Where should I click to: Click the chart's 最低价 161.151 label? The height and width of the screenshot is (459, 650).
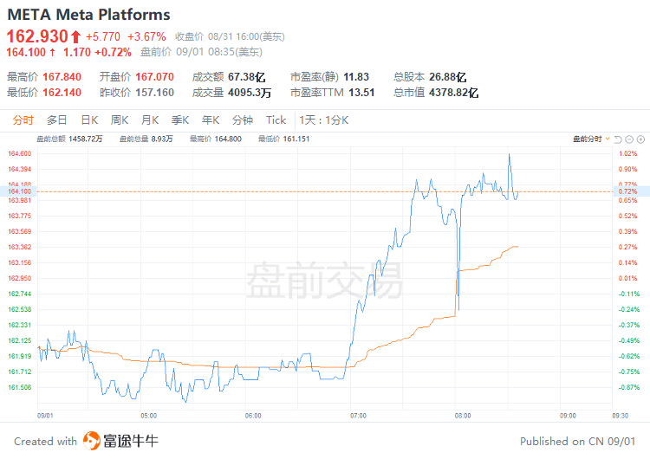284,139
